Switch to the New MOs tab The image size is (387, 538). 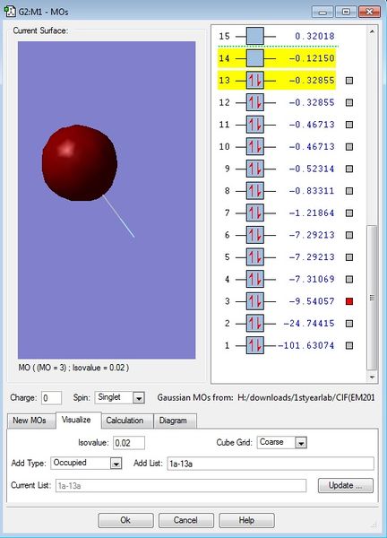pos(30,421)
